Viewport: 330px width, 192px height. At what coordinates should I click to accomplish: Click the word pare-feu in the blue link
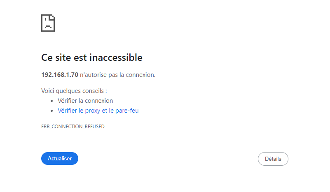127,111
